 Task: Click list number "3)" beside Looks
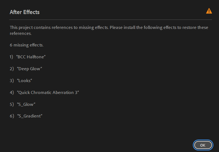(12, 81)
